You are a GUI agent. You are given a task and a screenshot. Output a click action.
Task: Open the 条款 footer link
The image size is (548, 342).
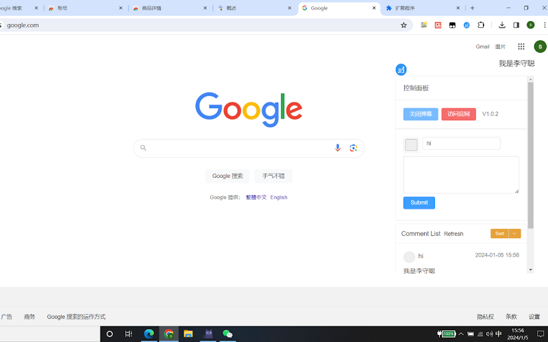tap(511, 317)
